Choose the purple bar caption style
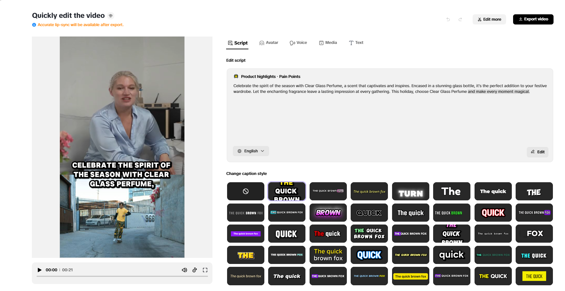The image size is (565, 291). pyautogui.click(x=246, y=234)
